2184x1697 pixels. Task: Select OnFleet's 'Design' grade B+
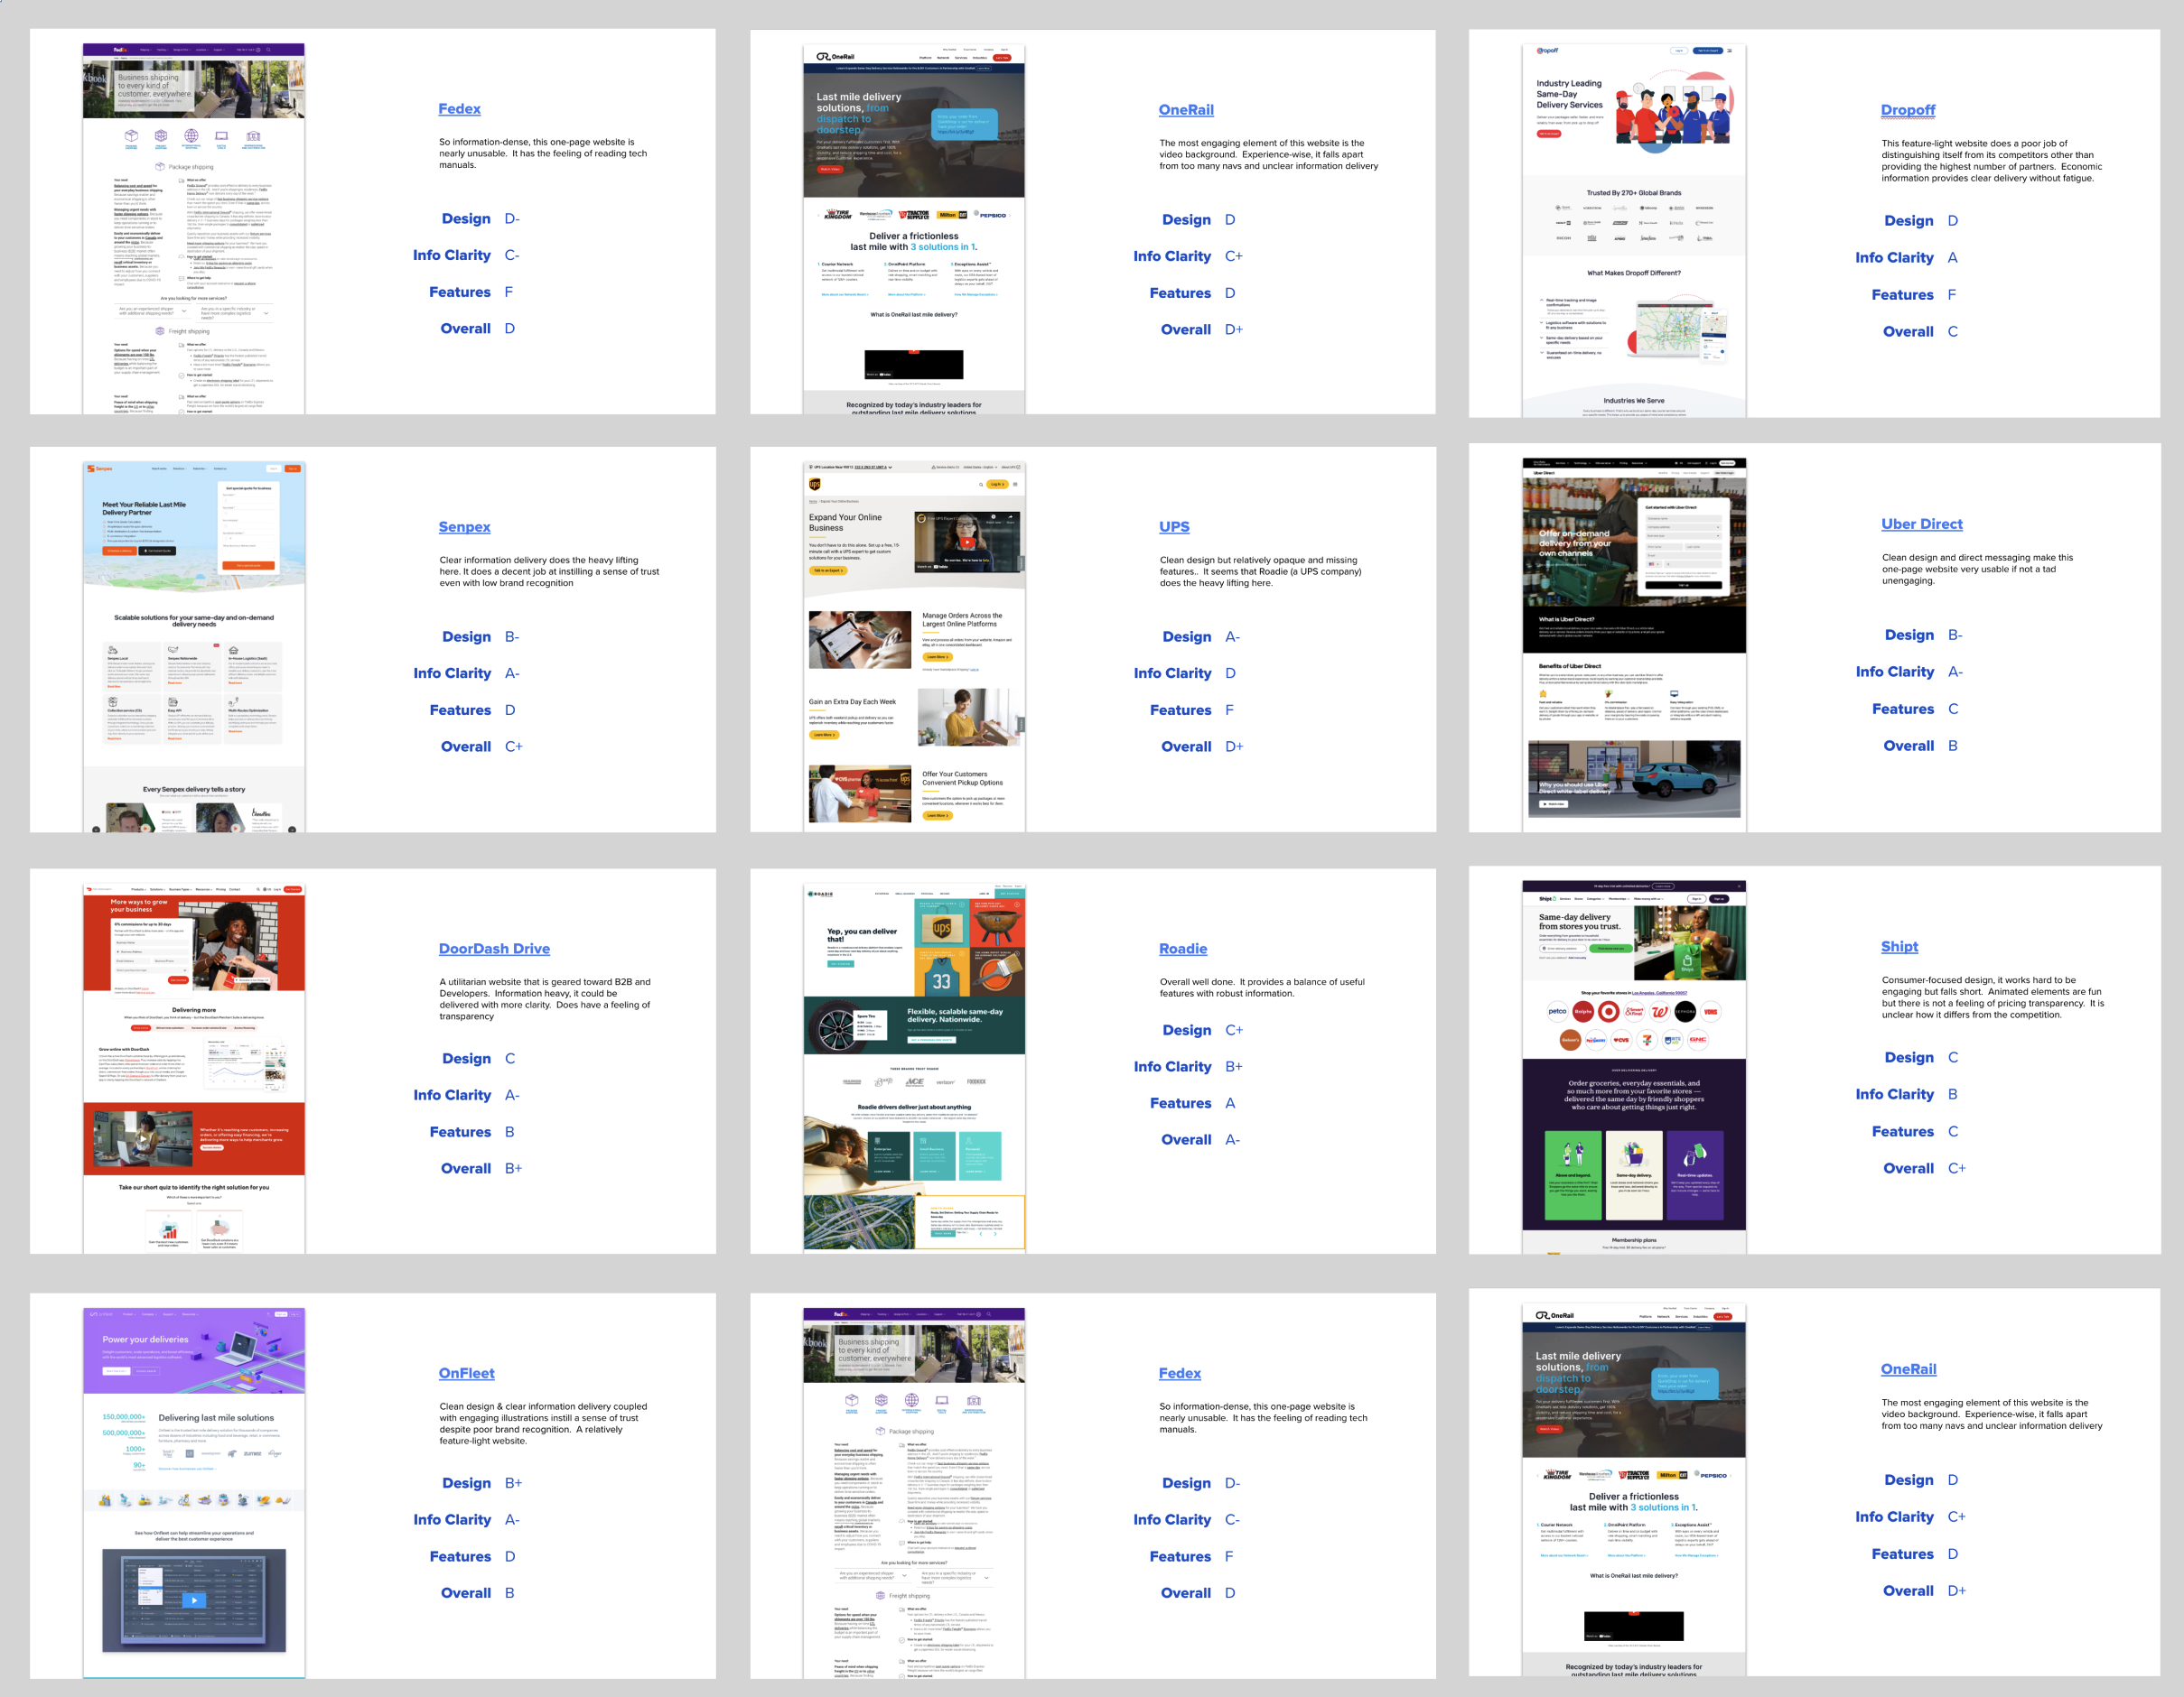pos(514,1483)
